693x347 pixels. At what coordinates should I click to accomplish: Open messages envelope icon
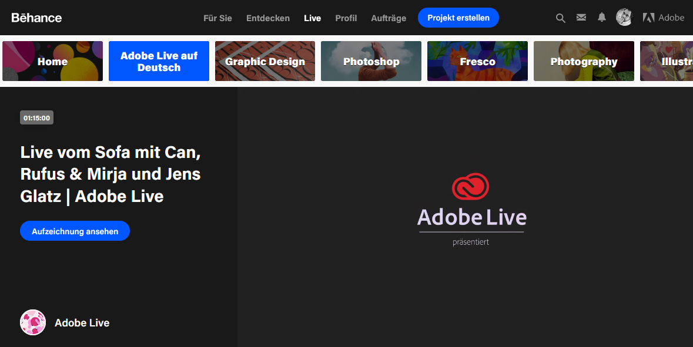coord(581,18)
